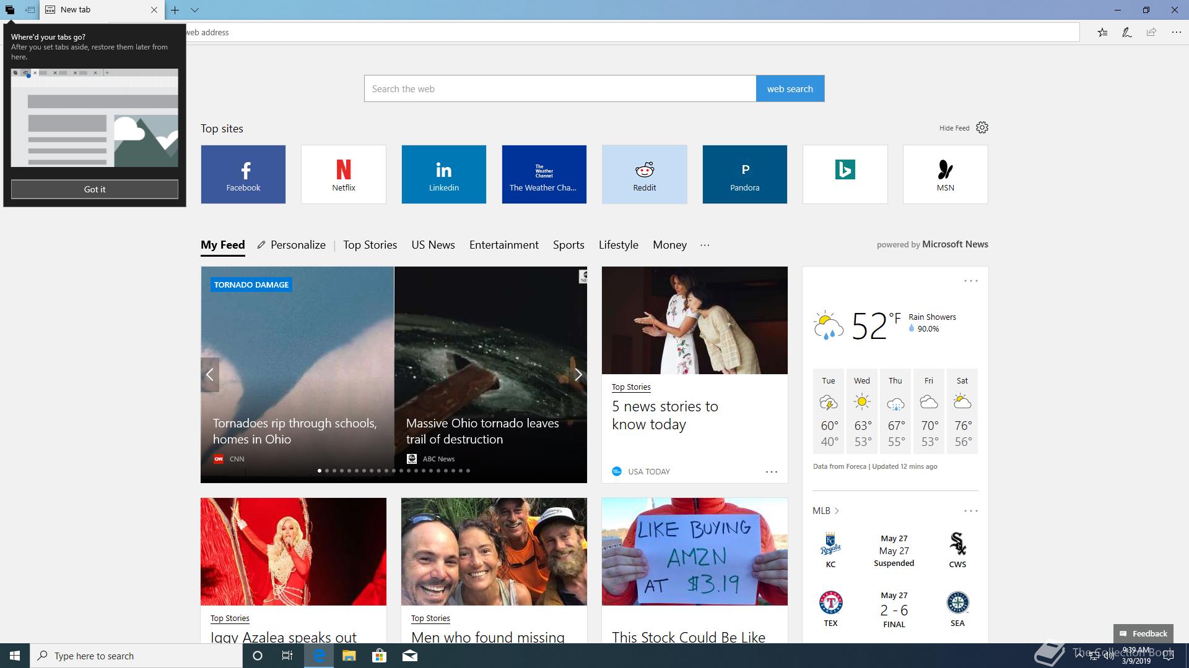Open Task View on taskbar

click(x=287, y=656)
